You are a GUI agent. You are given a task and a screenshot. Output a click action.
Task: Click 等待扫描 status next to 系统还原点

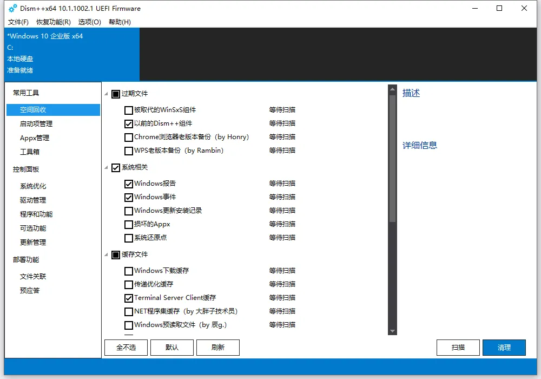tap(282, 238)
